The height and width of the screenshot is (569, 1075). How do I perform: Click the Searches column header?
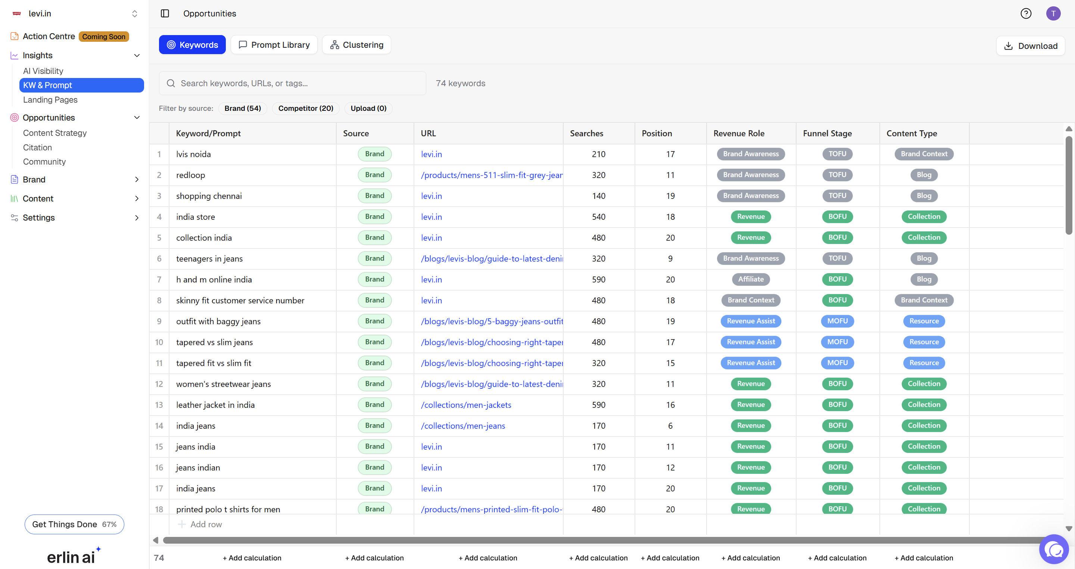point(599,134)
